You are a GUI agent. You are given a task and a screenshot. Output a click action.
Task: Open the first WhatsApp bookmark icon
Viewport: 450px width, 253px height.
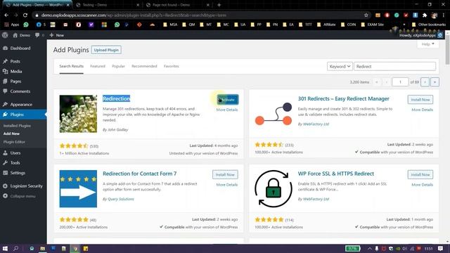[26, 25]
